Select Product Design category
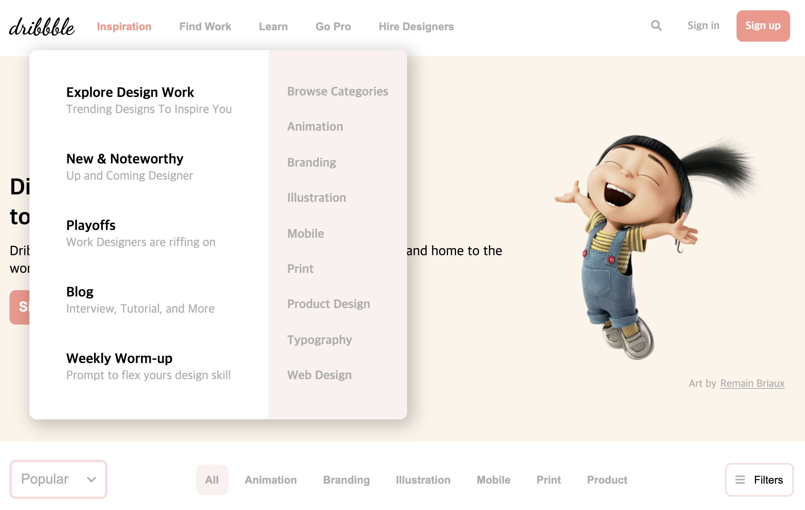The height and width of the screenshot is (510, 805). (328, 304)
